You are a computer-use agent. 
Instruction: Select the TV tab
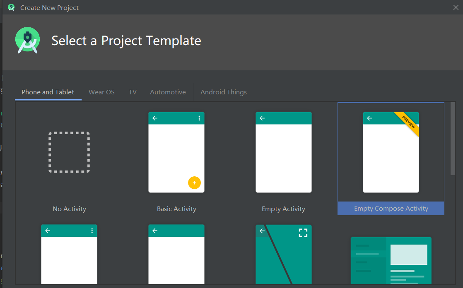[x=133, y=92]
